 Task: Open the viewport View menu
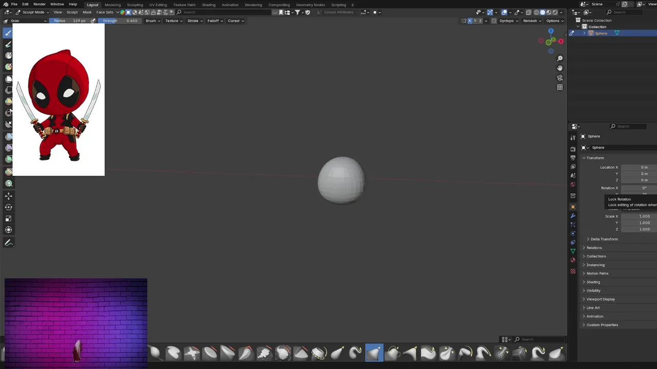pyautogui.click(x=58, y=12)
